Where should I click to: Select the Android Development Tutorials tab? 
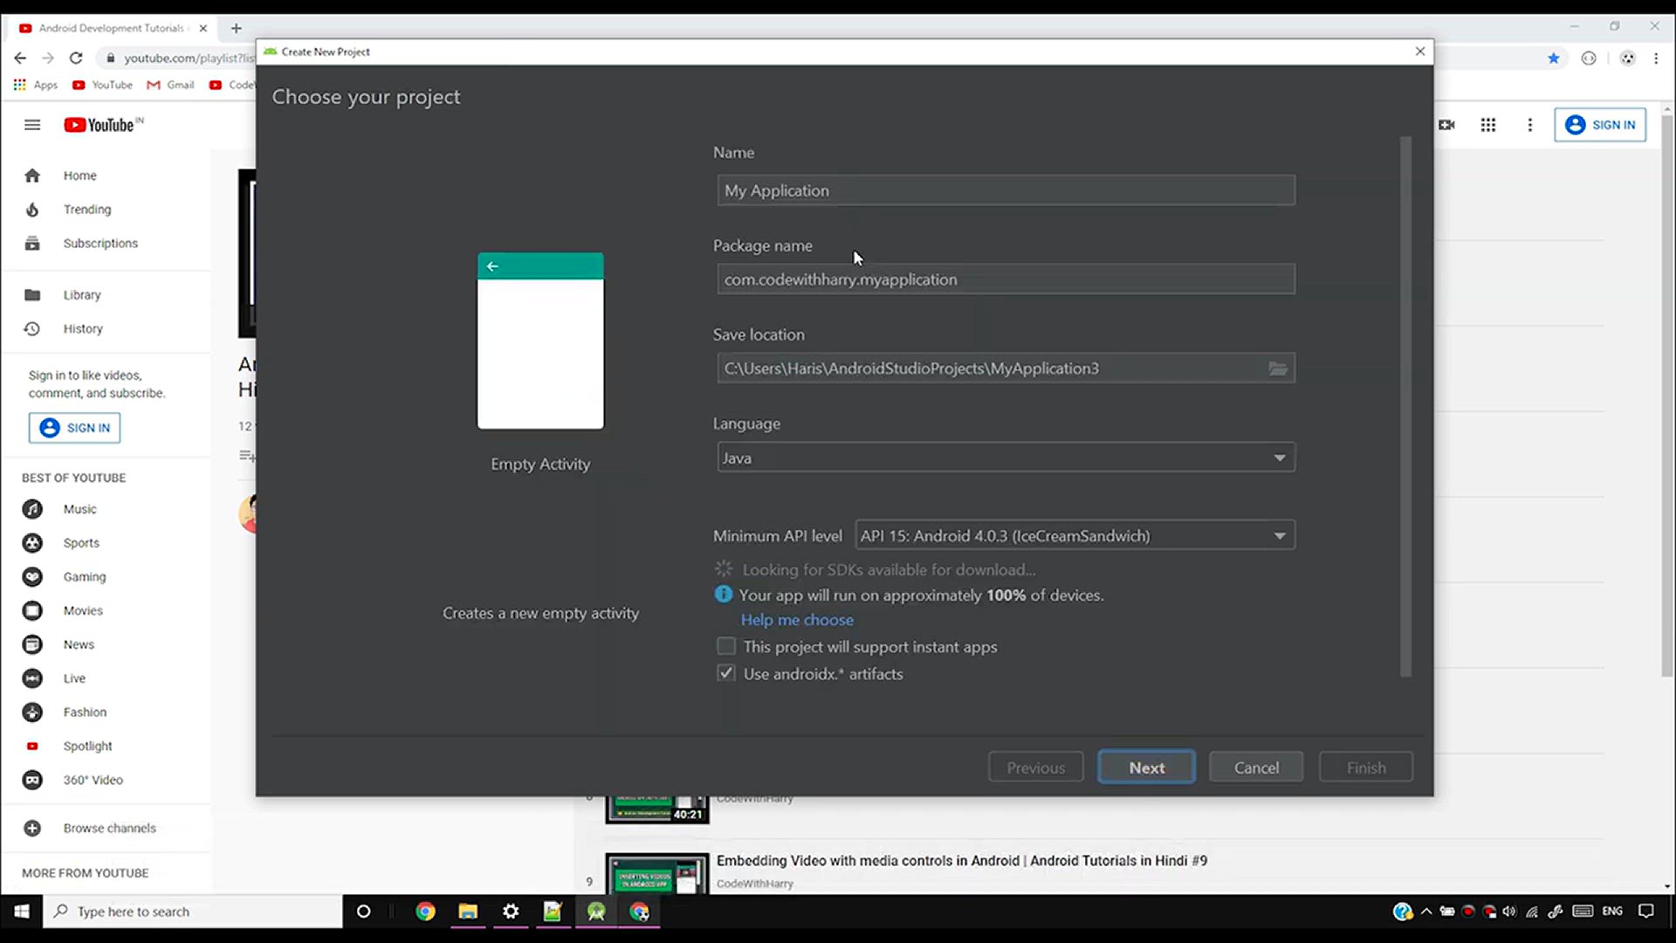(111, 28)
